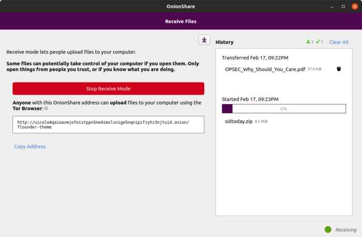Click the History panel heading
Image resolution: width=362 pixels, height=237 pixels.
pos(224,42)
